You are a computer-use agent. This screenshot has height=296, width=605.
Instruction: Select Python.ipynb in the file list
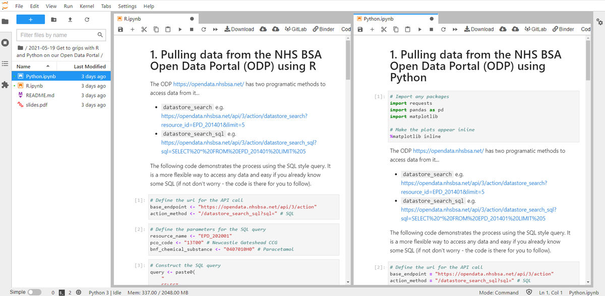[x=62, y=77]
